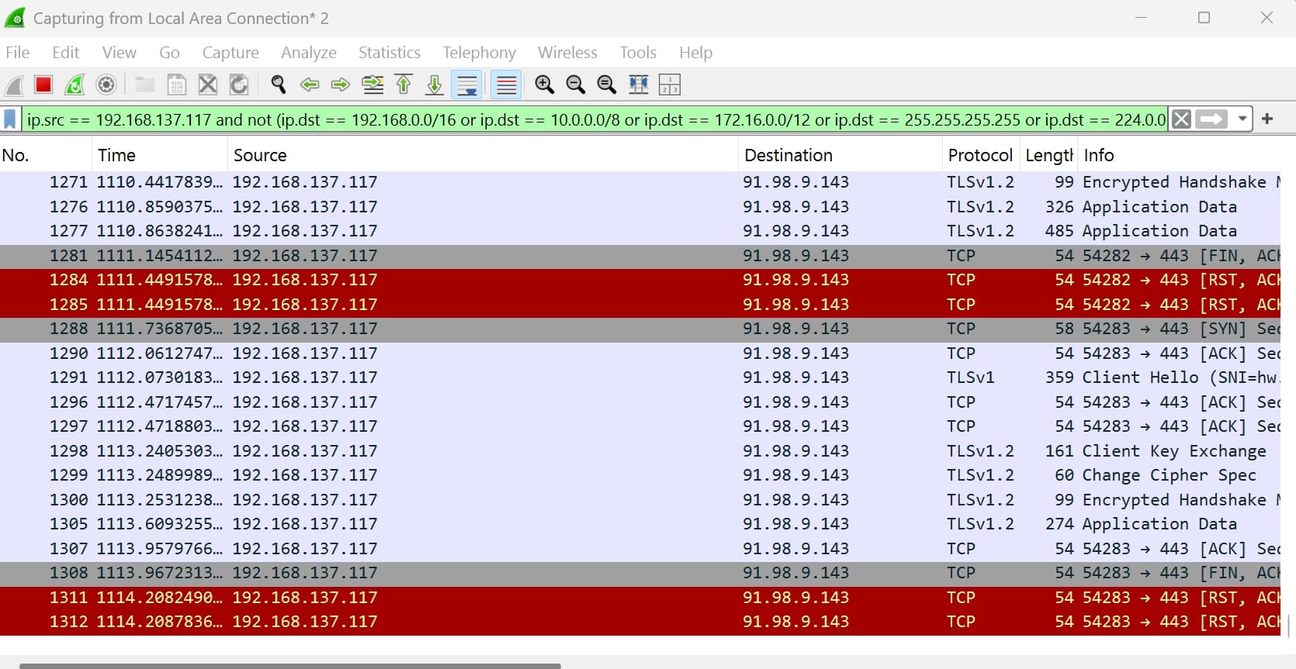Restart the current capture
1296x669 pixels.
pyautogui.click(x=75, y=84)
